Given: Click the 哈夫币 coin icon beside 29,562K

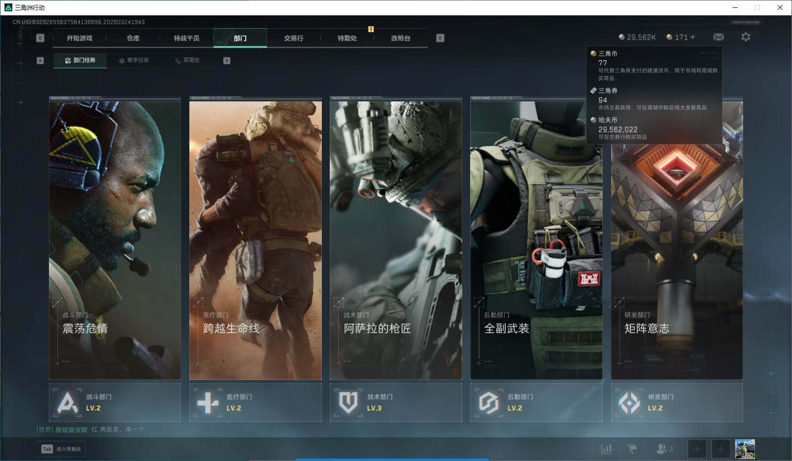Looking at the screenshot, I should pyautogui.click(x=621, y=37).
